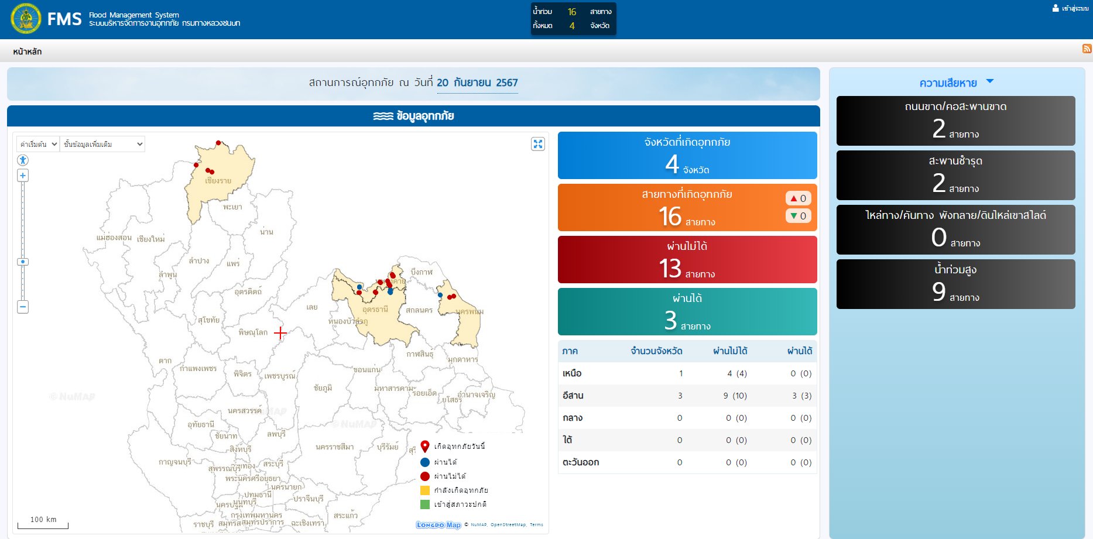
Task: Click the FMS Flood Management System title
Action: (143, 19)
